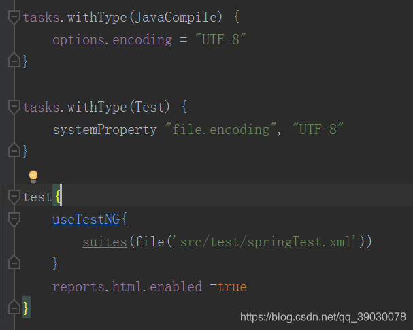Click the "file.encoding" string literal
This screenshot has width=413, height=330.
tap(220, 129)
